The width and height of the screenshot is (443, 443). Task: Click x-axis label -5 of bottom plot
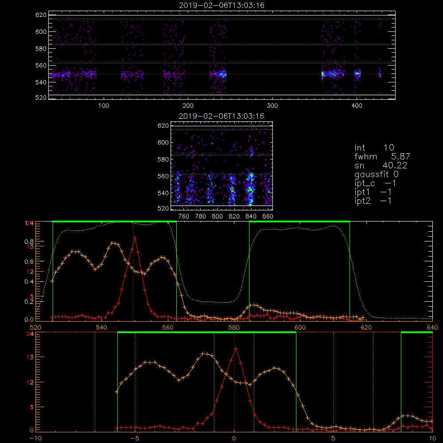(x=135, y=438)
